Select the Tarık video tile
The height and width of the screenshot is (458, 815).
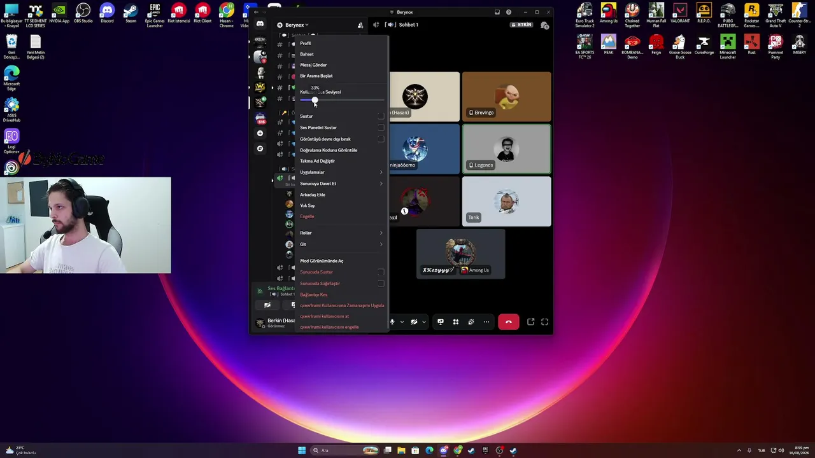506,201
